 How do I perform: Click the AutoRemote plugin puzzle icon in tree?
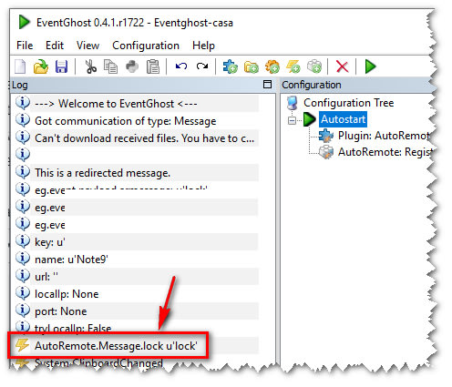(326, 136)
